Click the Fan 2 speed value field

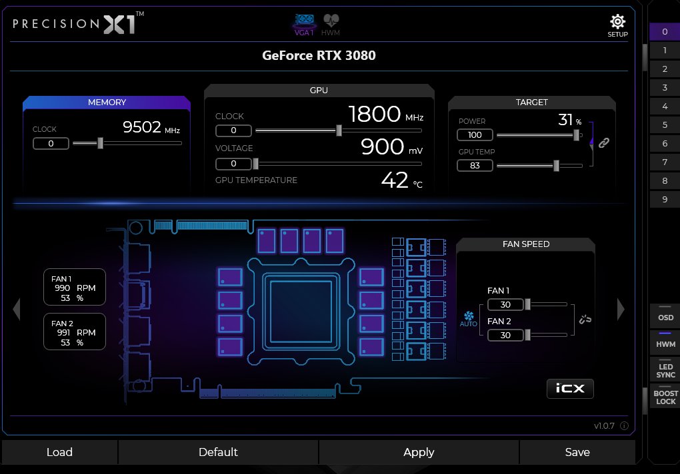505,335
